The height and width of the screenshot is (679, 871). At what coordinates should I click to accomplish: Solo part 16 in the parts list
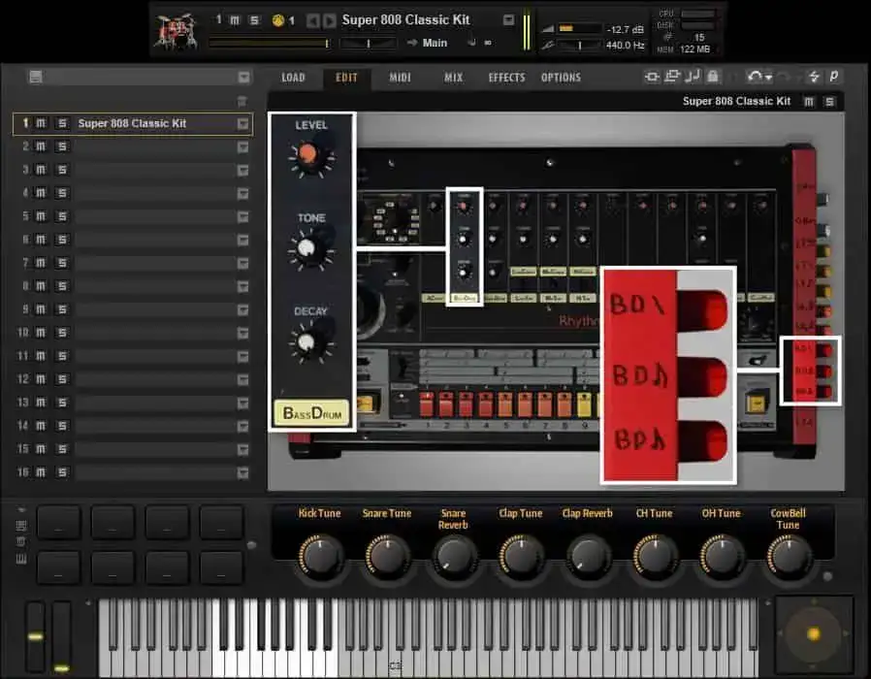[x=62, y=472]
